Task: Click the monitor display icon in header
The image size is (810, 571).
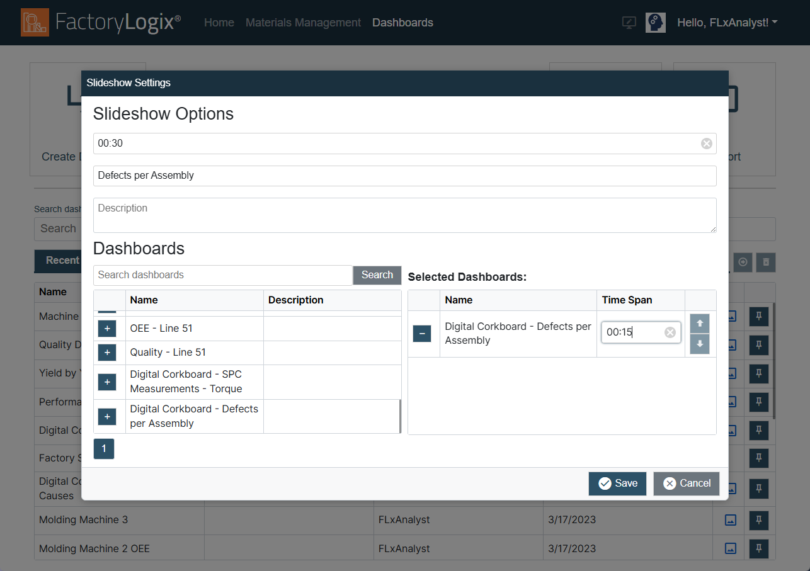Action: [x=629, y=23]
